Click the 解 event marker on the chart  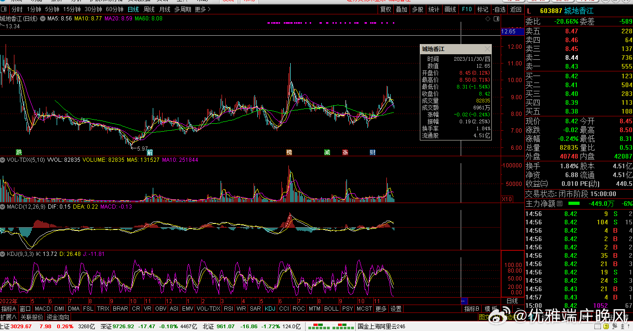click(x=150, y=152)
